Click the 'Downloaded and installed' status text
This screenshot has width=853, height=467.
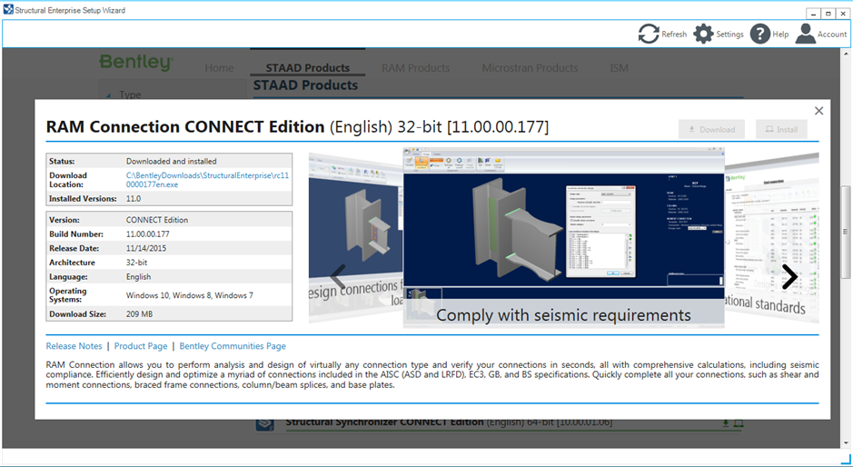[x=172, y=161]
